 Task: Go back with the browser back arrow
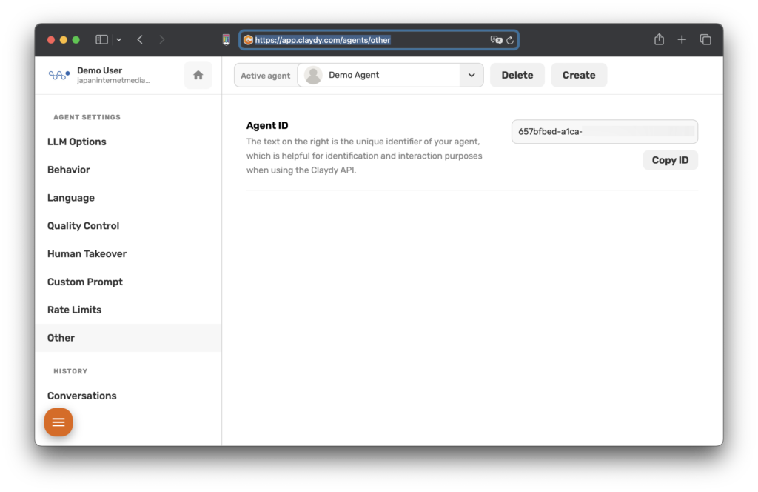click(x=140, y=39)
